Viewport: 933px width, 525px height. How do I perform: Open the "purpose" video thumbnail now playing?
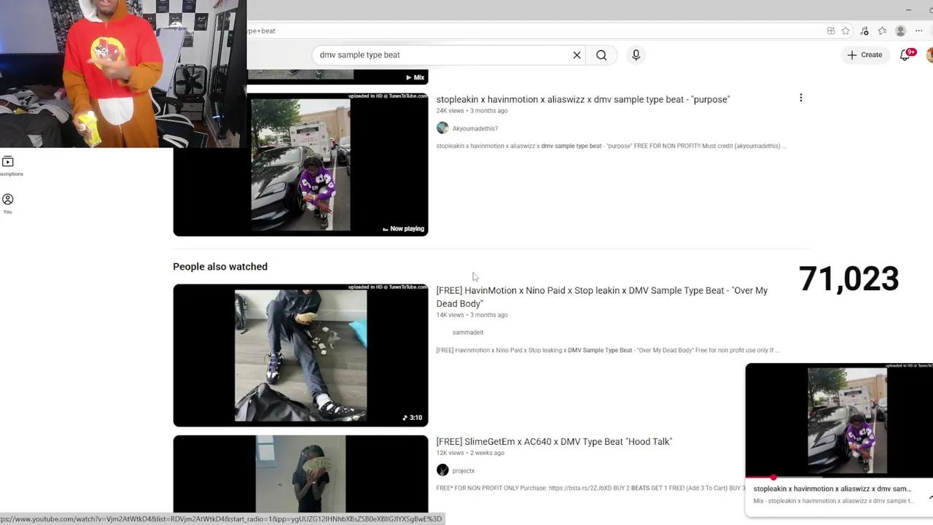click(x=300, y=165)
